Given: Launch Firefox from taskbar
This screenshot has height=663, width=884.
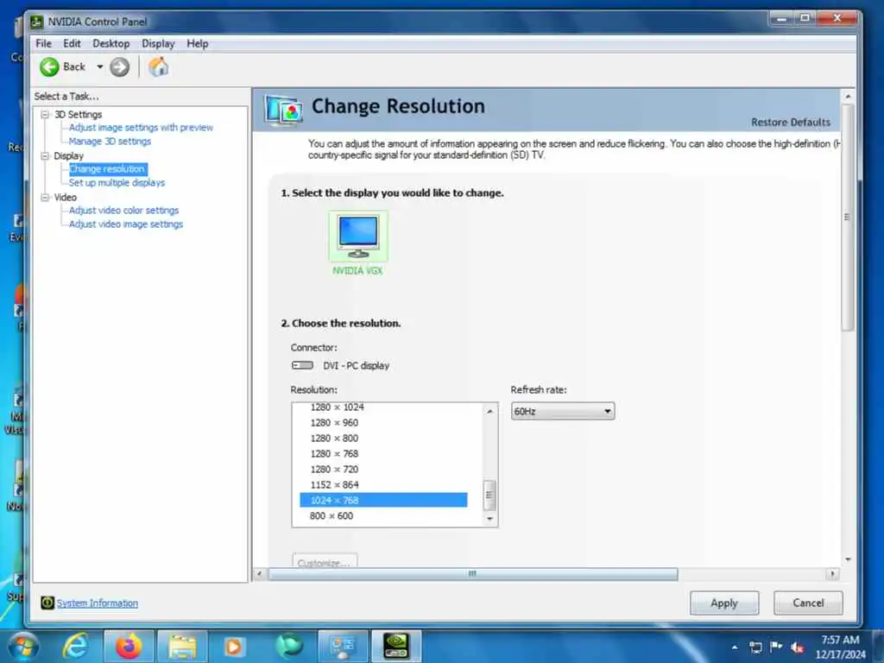Looking at the screenshot, I should 129,646.
